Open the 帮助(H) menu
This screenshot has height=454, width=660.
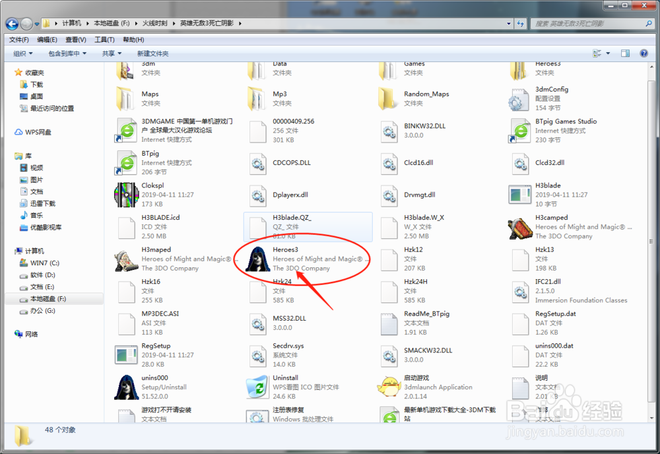point(133,40)
